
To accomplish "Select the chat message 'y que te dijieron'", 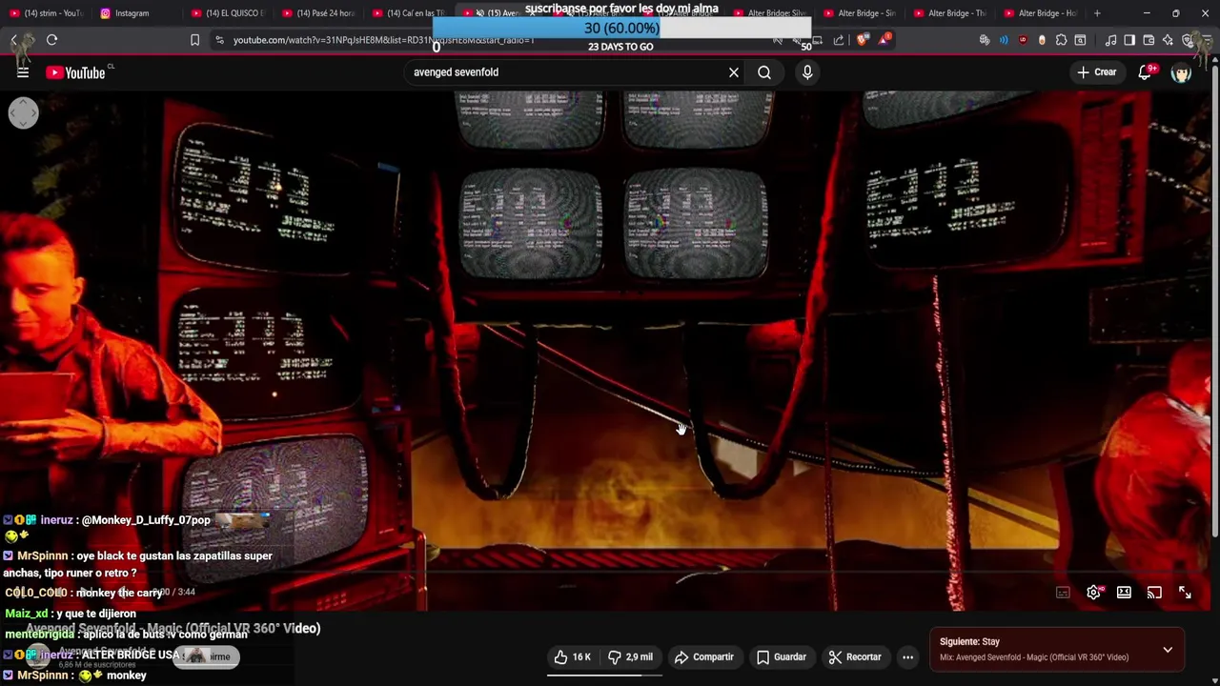I will [x=71, y=614].
